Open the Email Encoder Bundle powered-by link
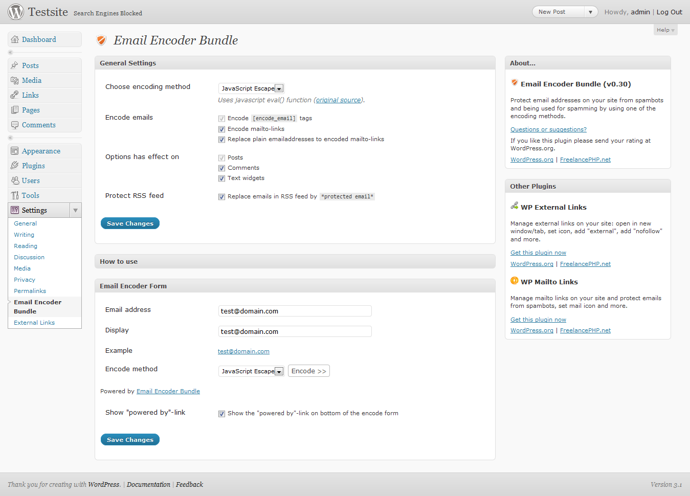 coord(168,391)
